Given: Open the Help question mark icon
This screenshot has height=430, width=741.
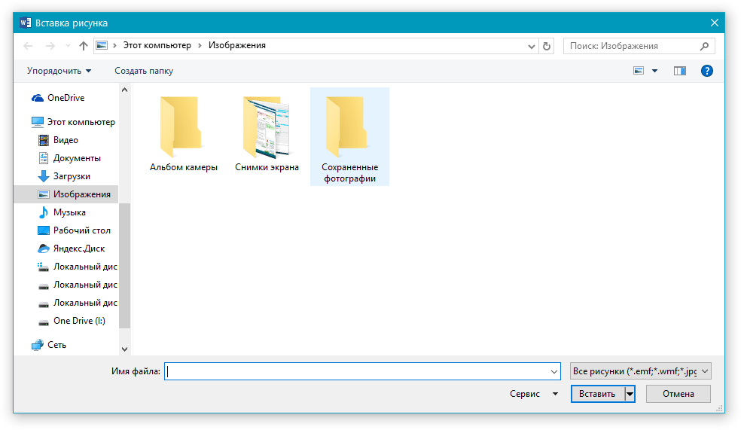Looking at the screenshot, I should 706,71.
